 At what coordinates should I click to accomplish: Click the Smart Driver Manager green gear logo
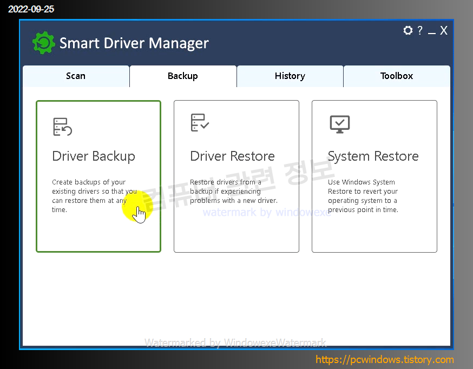[x=44, y=43]
